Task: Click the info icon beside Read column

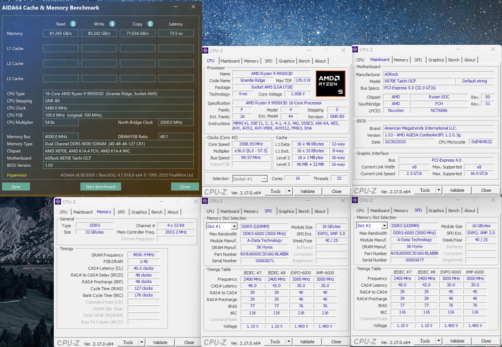Action: [73, 24]
